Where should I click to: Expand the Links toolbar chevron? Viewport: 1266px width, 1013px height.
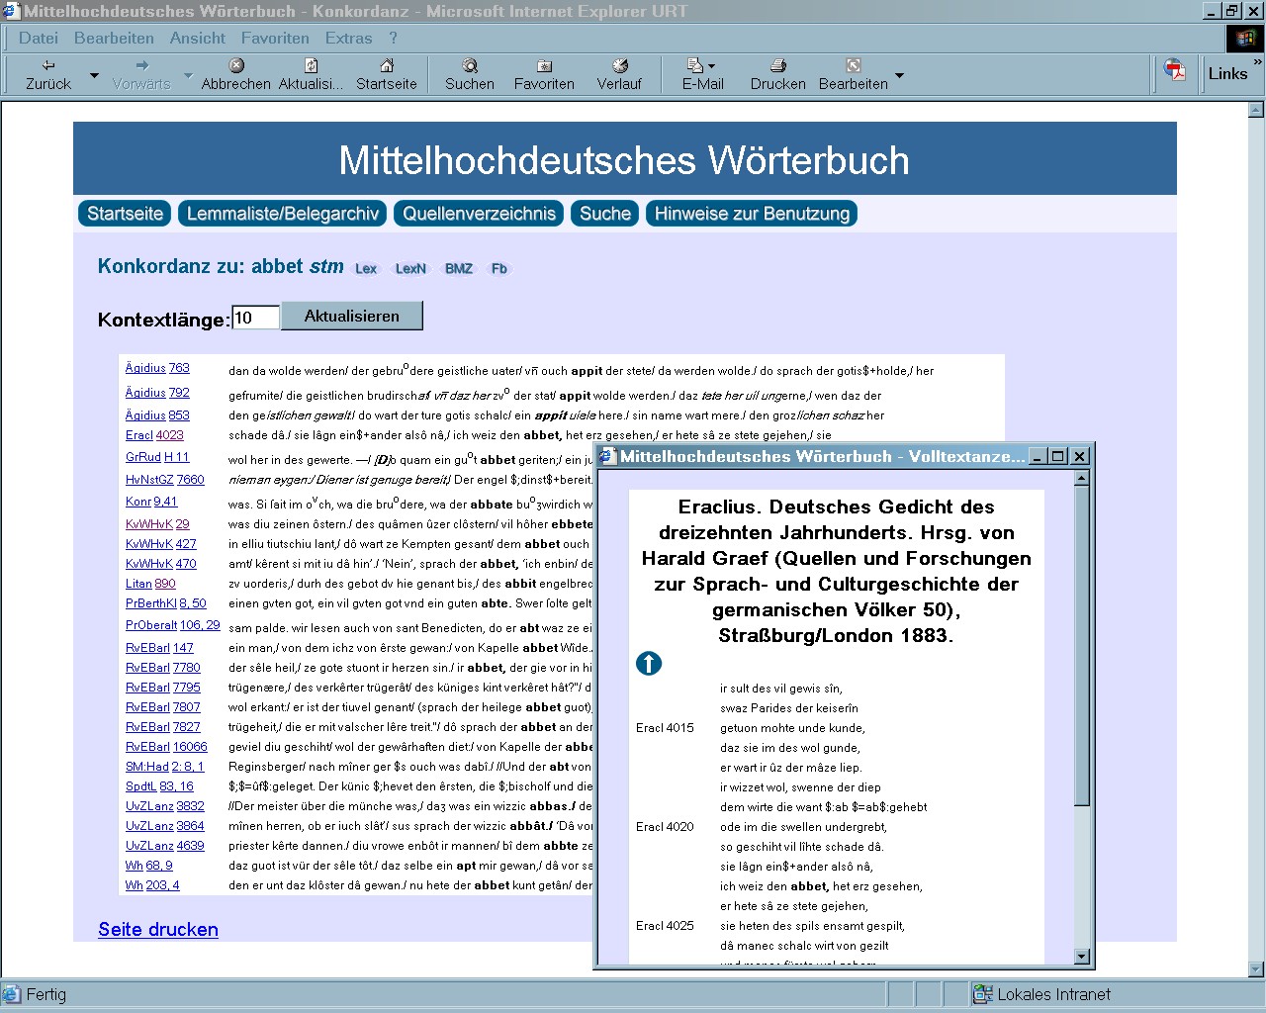point(1257,61)
